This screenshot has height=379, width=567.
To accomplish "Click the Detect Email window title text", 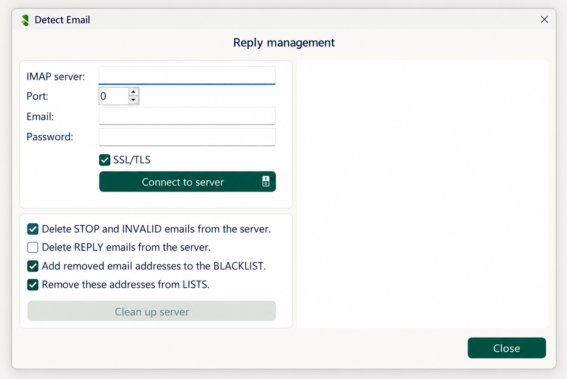I will (62, 20).
